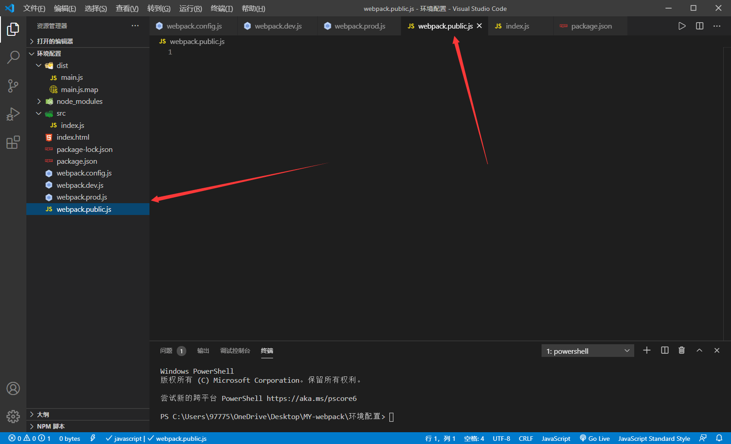Screen dimensions: 731x444
Task: Change line ending via CRLF
Action: [526, 438]
